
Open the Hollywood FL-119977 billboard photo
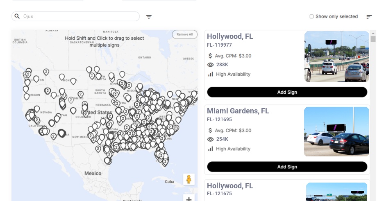(x=336, y=56)
